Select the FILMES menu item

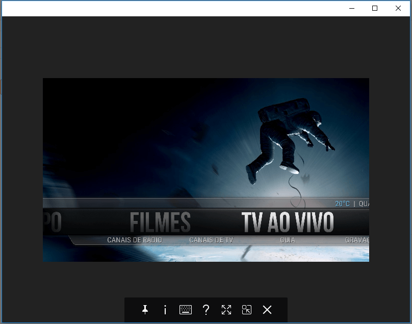point(160,222)
